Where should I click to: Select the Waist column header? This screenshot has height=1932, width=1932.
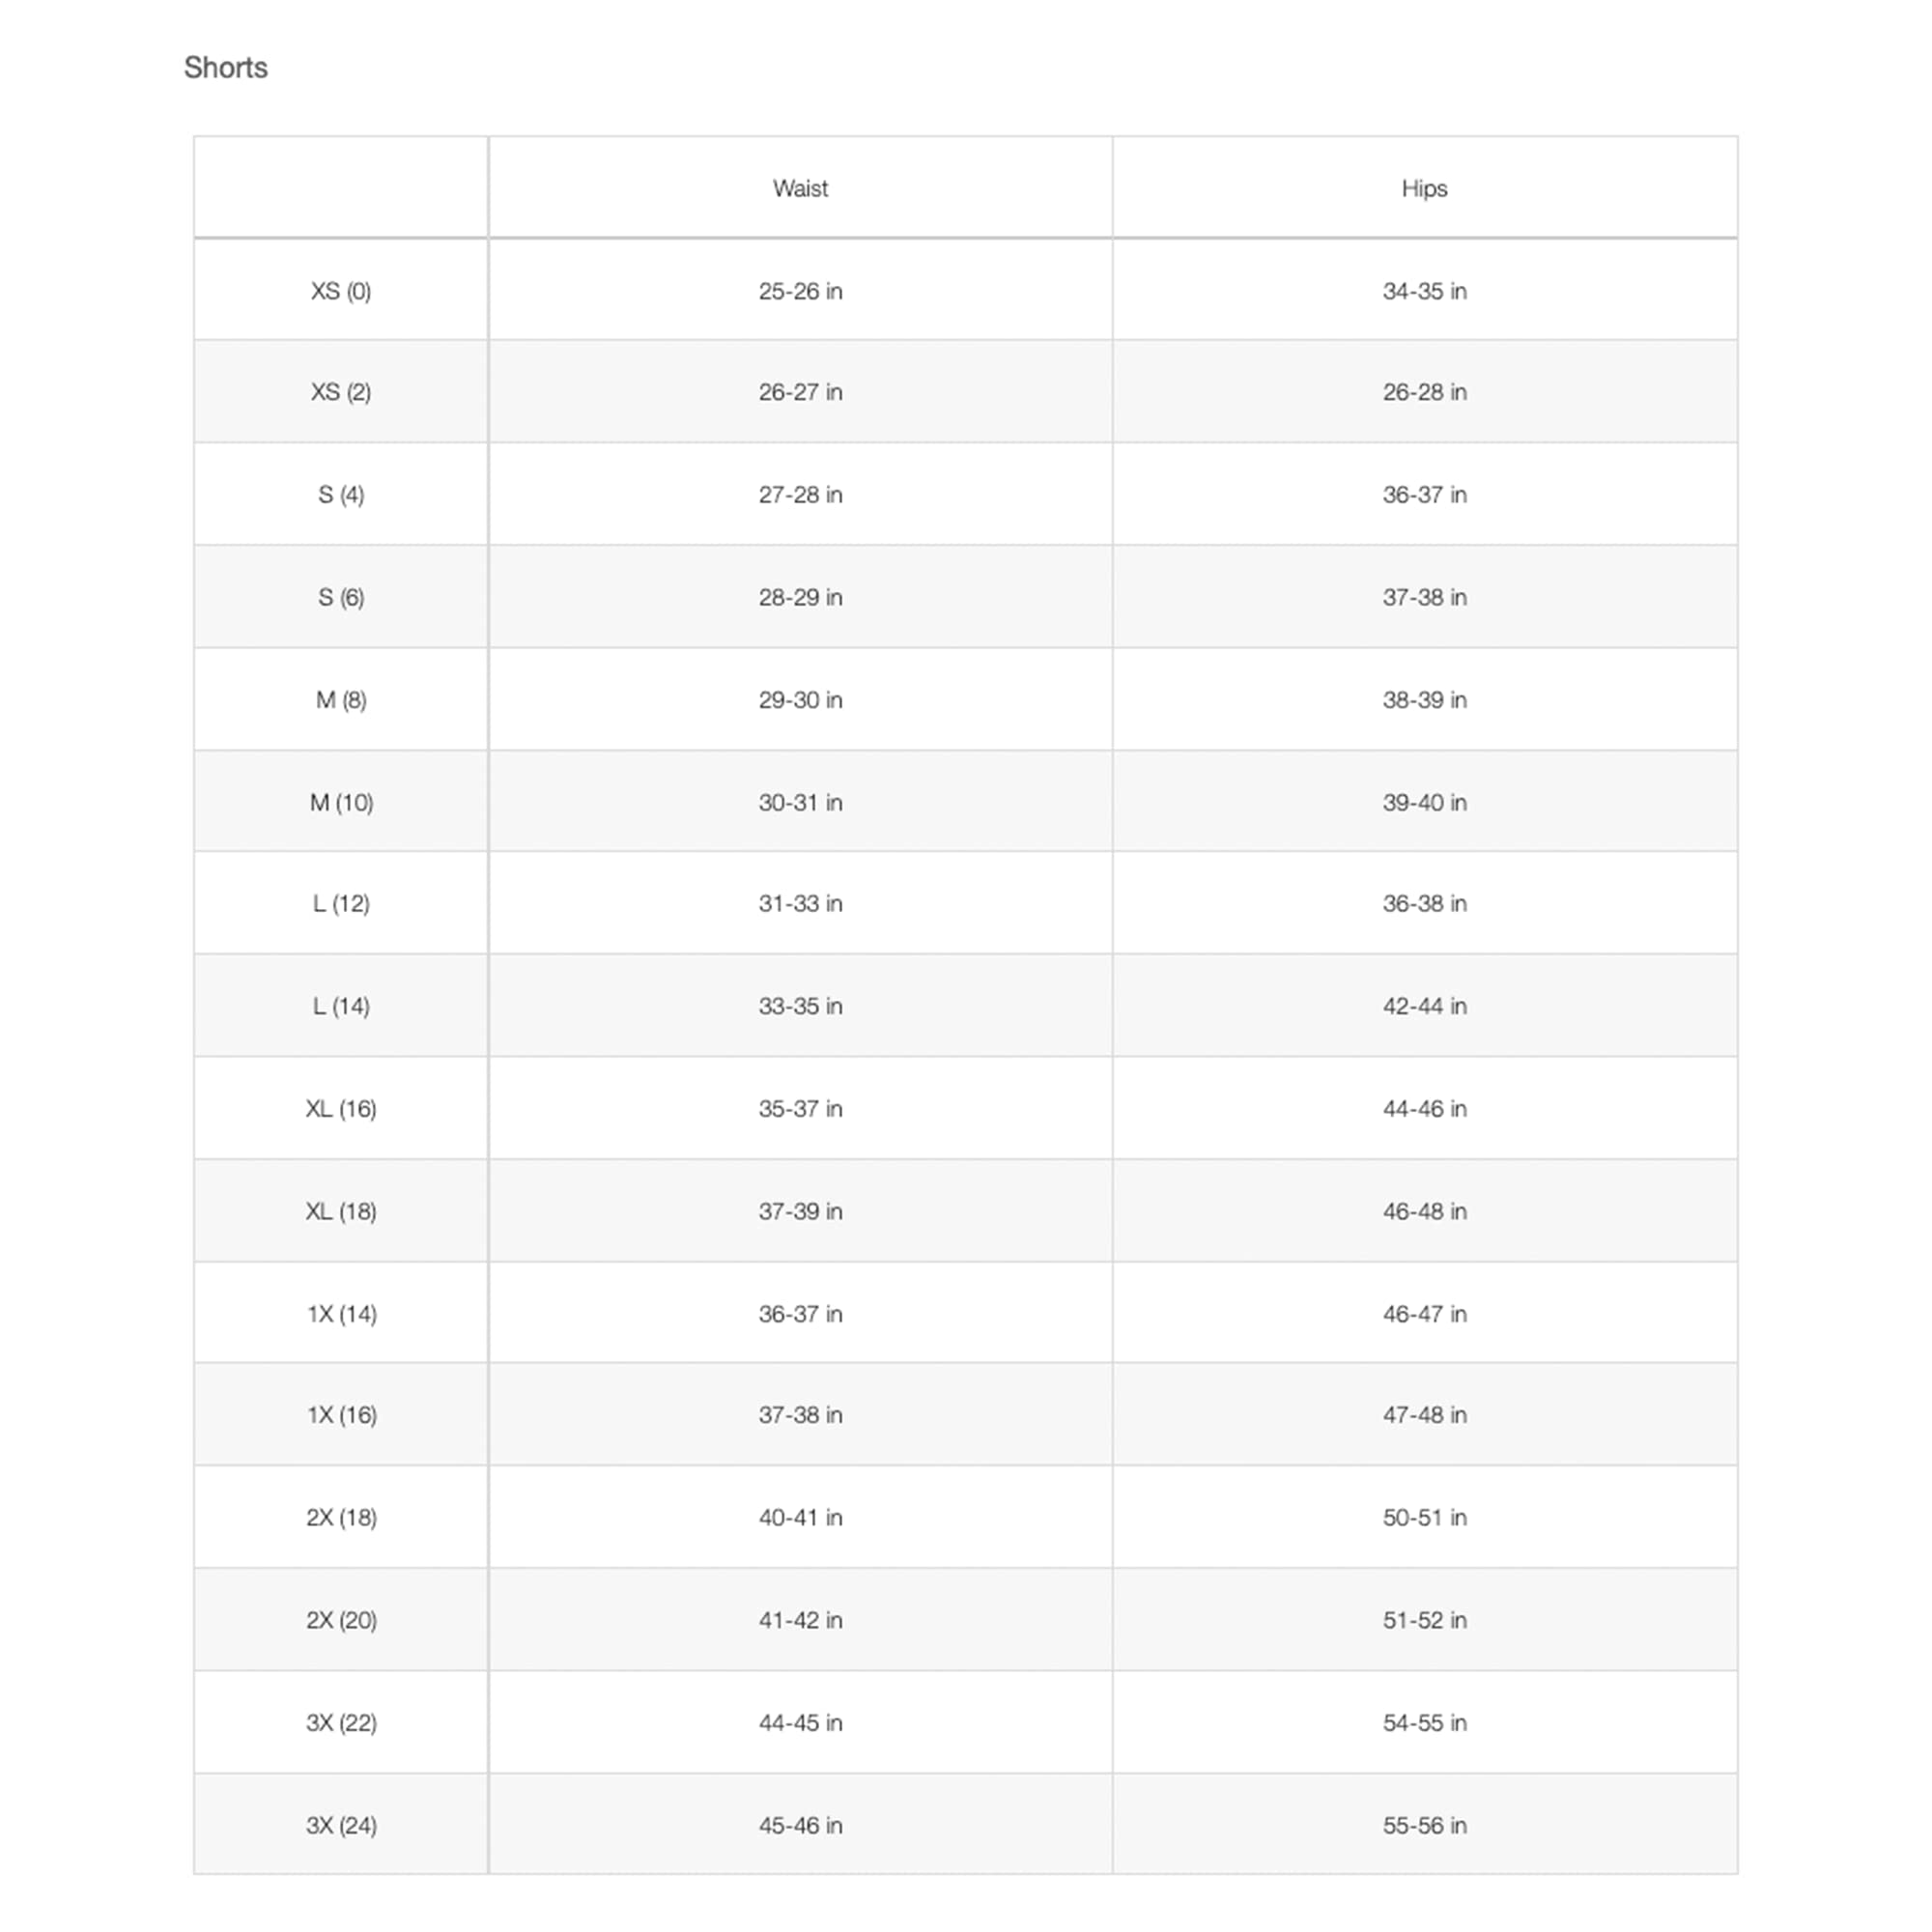pyautogui.click(x=800, y=188)
